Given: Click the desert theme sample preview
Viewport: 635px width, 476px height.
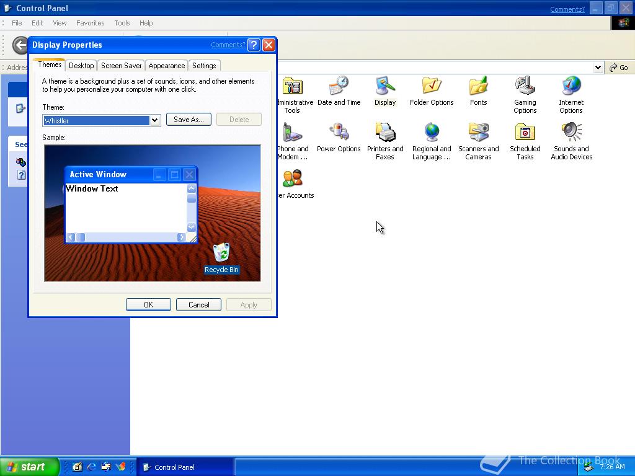Looking at the screenshot, I should point(153,213).
